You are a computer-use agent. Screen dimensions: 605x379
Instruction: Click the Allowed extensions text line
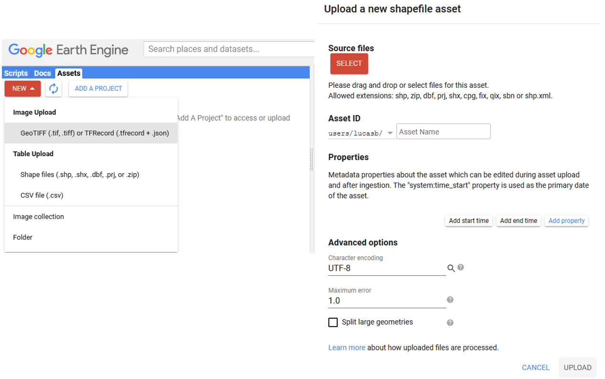pos(440,95)
